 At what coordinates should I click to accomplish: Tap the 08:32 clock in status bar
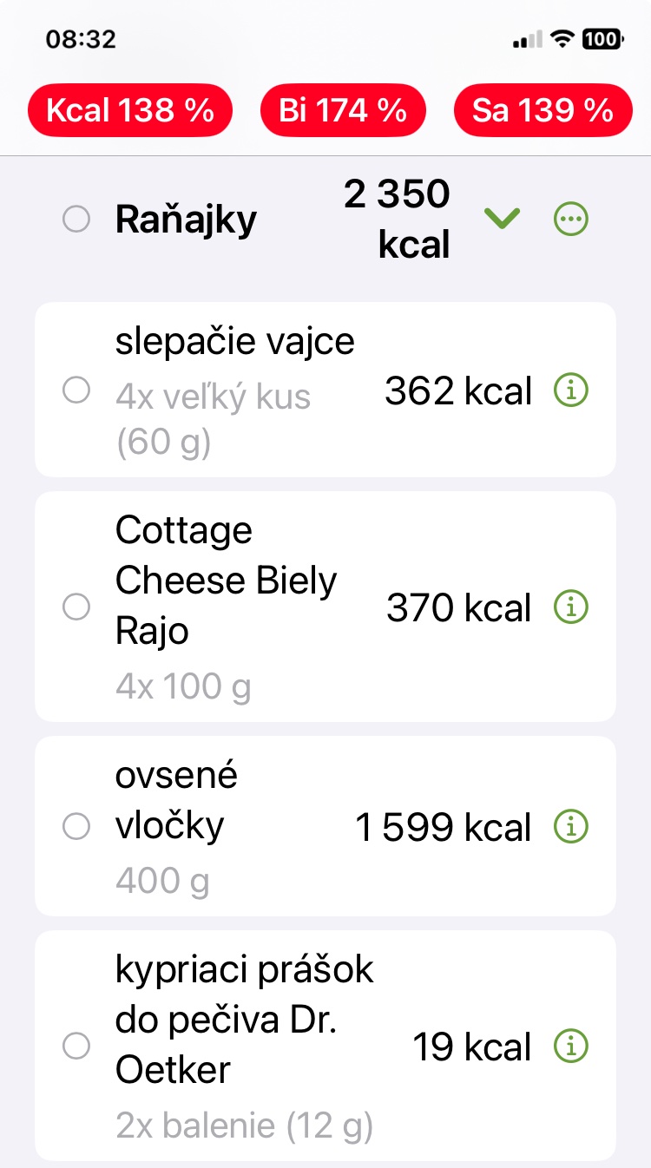[81, 40]
